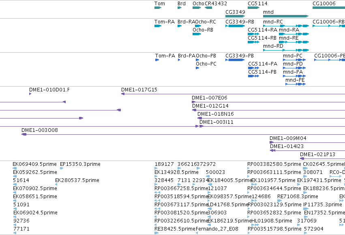Viewport: 345px width, 235px height.
Task: Select protein mnd-PE
Action: [296, 84]
